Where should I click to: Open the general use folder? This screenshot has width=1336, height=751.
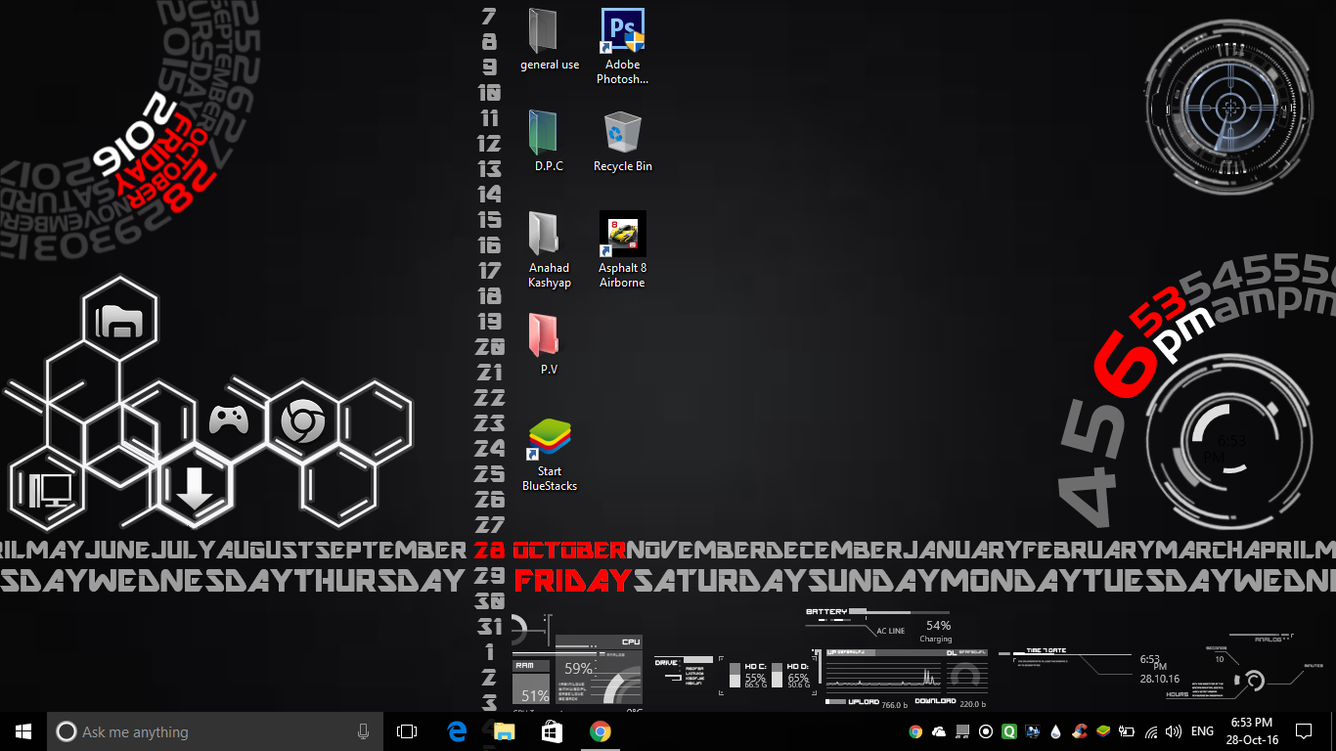549,39
